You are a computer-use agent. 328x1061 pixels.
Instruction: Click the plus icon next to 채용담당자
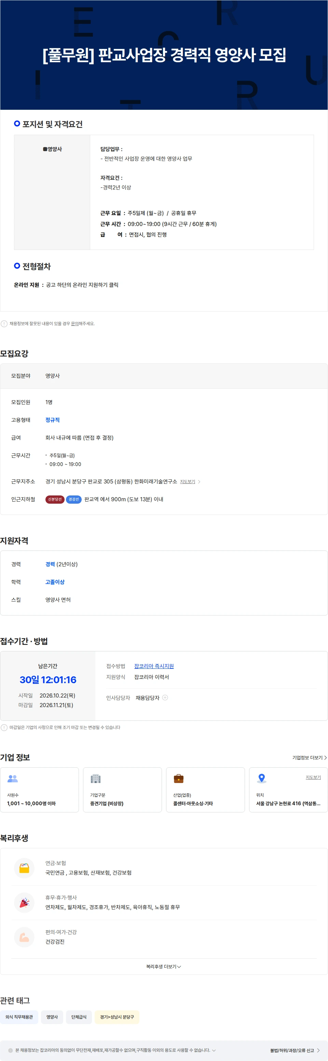[165, 698]
